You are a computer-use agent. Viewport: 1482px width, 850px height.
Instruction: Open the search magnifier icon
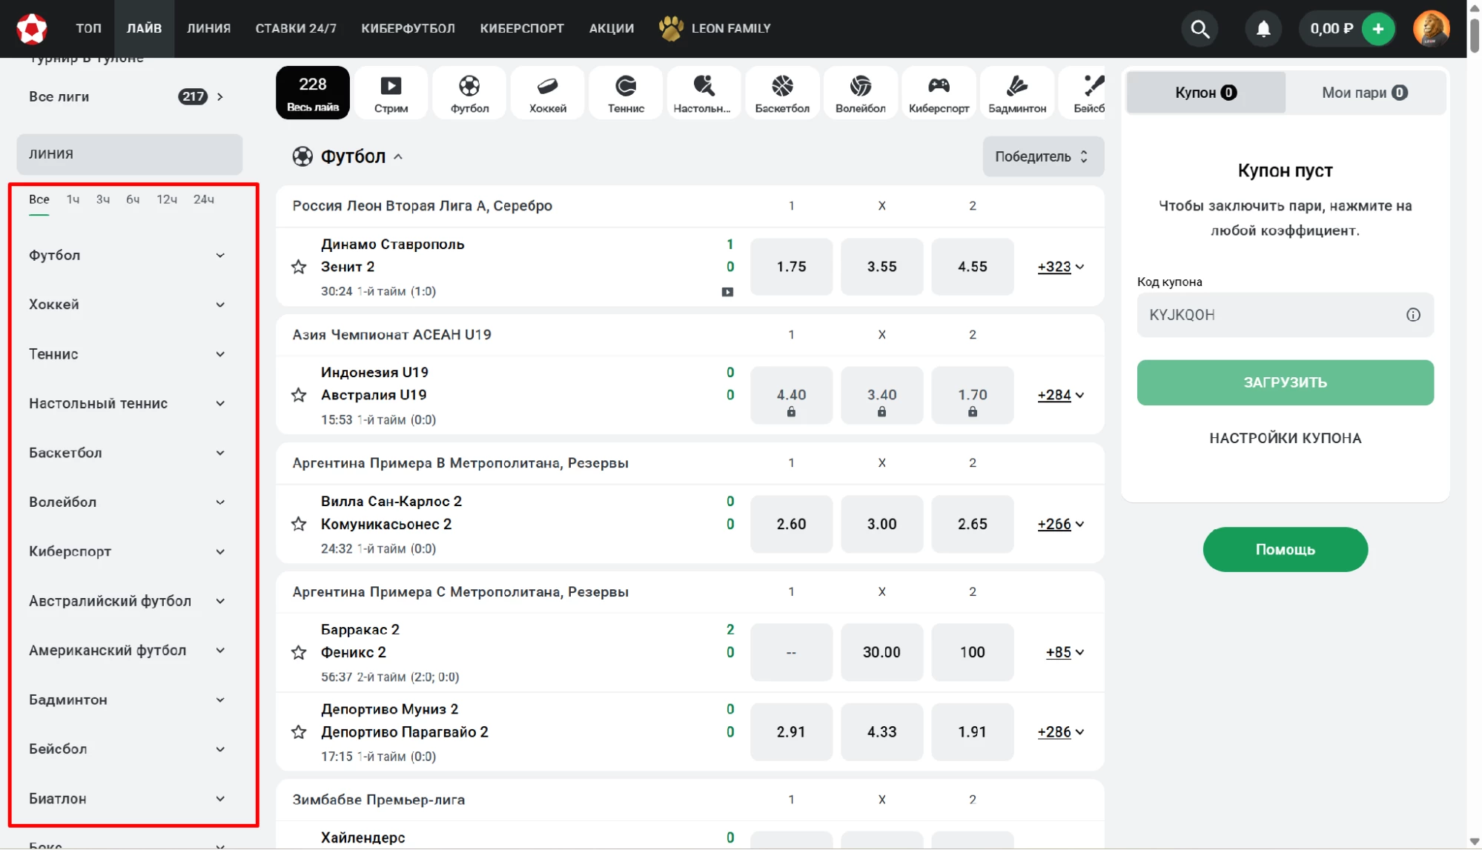point(1200,29)
